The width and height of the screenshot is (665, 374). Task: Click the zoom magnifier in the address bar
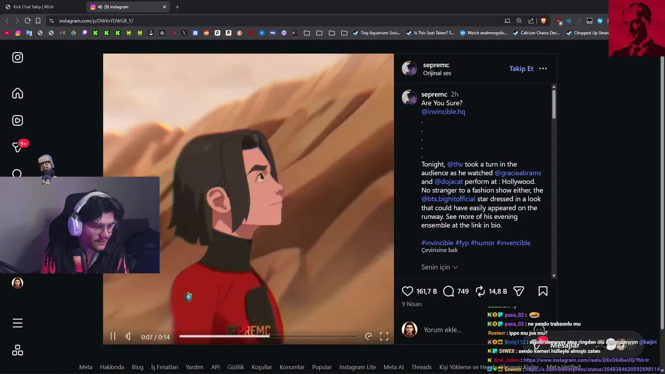(x=519, y=21)
